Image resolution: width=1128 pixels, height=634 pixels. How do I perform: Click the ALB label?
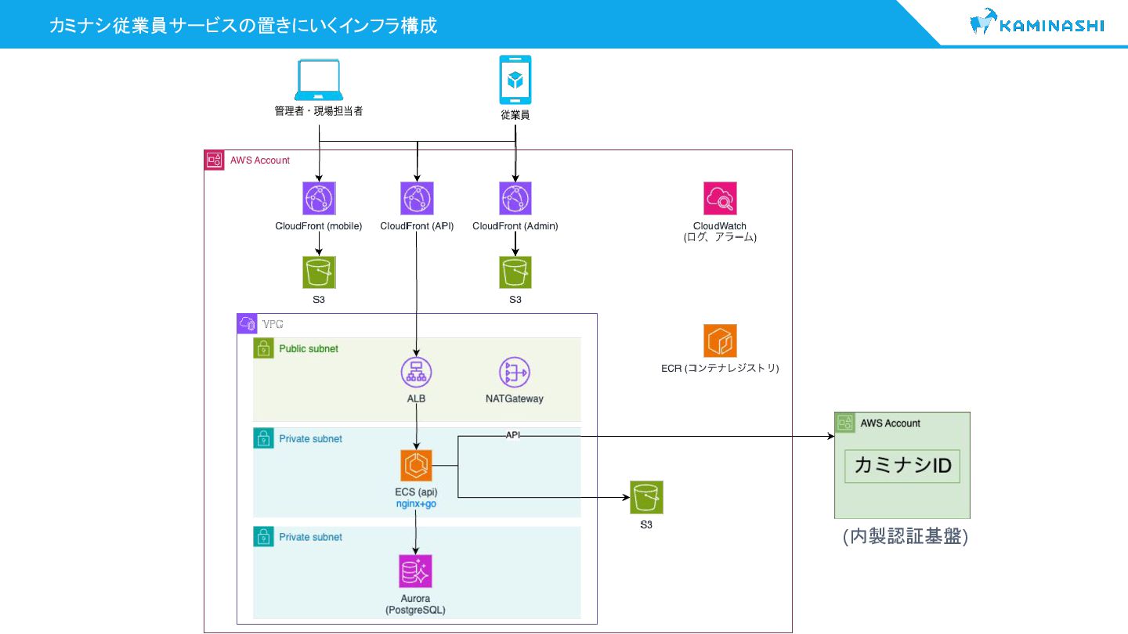click(x=417, y=398)
